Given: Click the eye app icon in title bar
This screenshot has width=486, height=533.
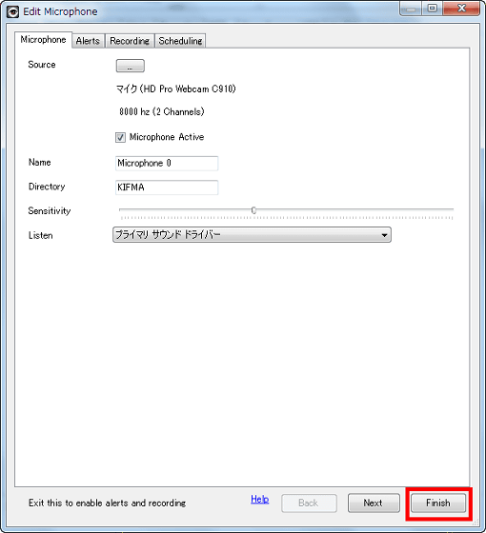Looking at the screenshot, I should click(13, 11).
